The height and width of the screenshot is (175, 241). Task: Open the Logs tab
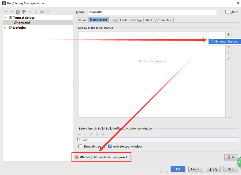114,20
